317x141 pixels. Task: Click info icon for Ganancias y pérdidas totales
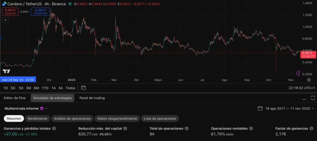pyautogui.click(x=54, y=128)
